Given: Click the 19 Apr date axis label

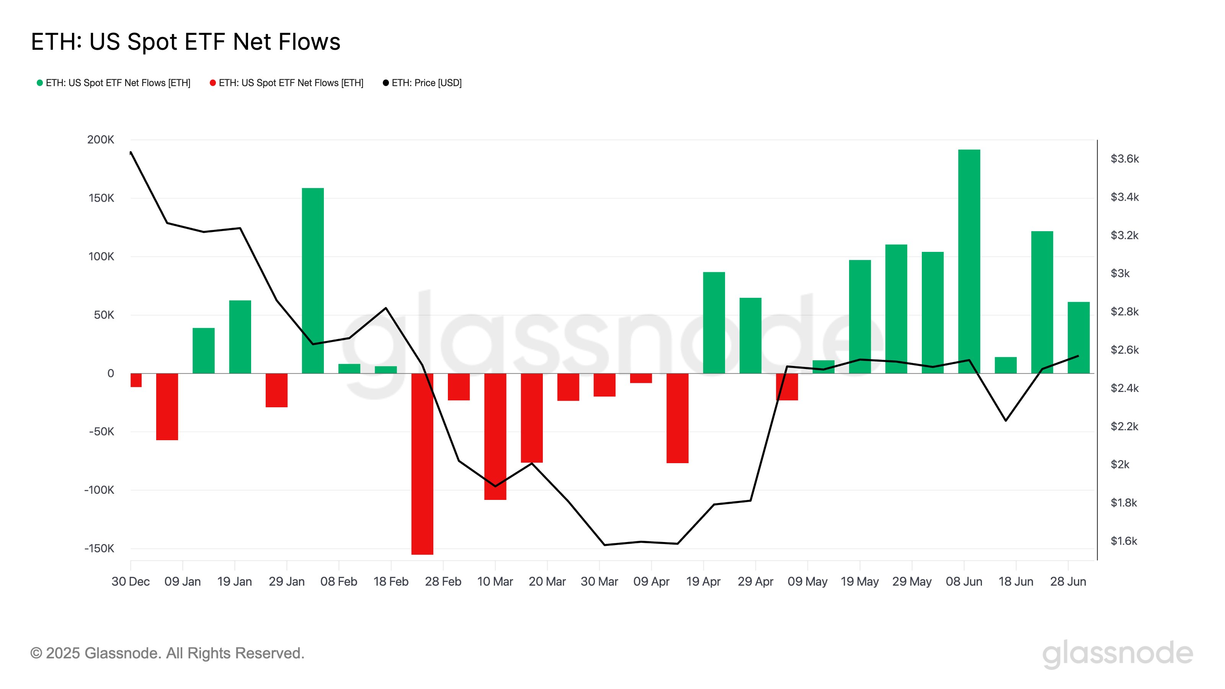Looking at the screenshot, I should (x=703, y=581).
